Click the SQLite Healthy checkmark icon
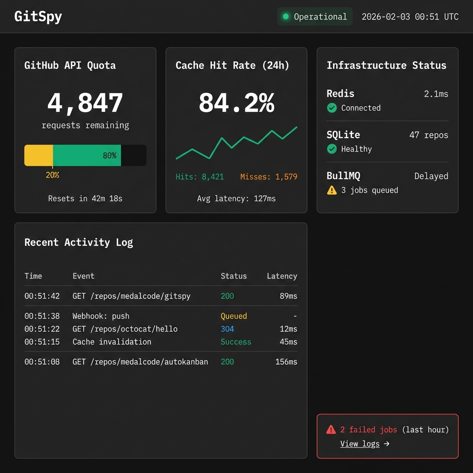 pos(332,149)
